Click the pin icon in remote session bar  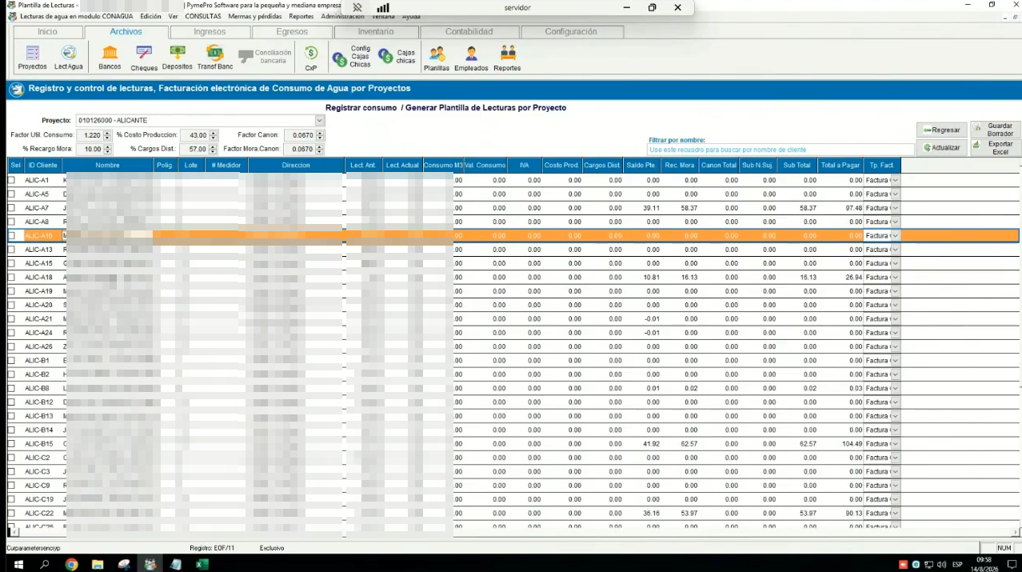pyautogui.click(x=357, y=7)
